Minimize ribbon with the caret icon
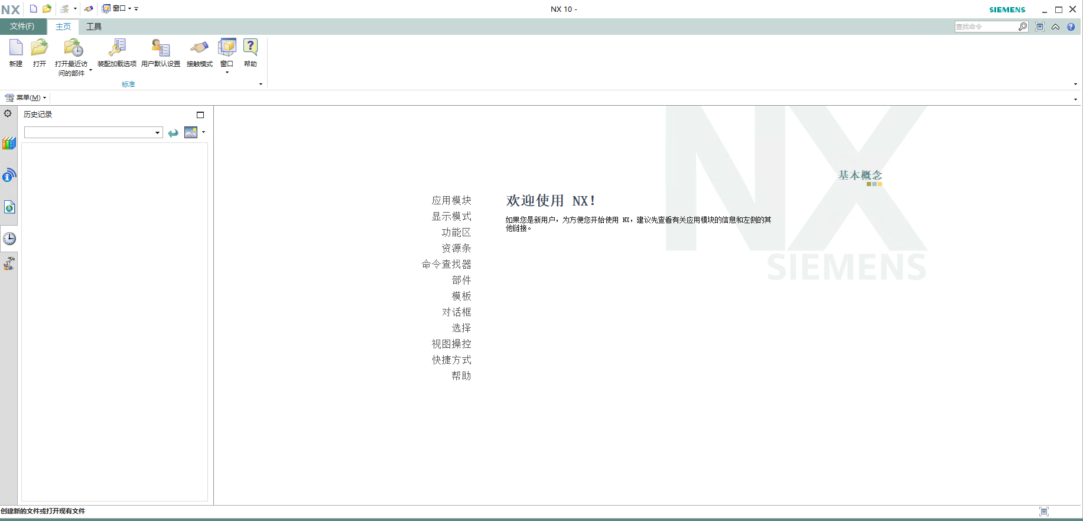Viewport: 1083px width, 521px height. point(1055,27)
